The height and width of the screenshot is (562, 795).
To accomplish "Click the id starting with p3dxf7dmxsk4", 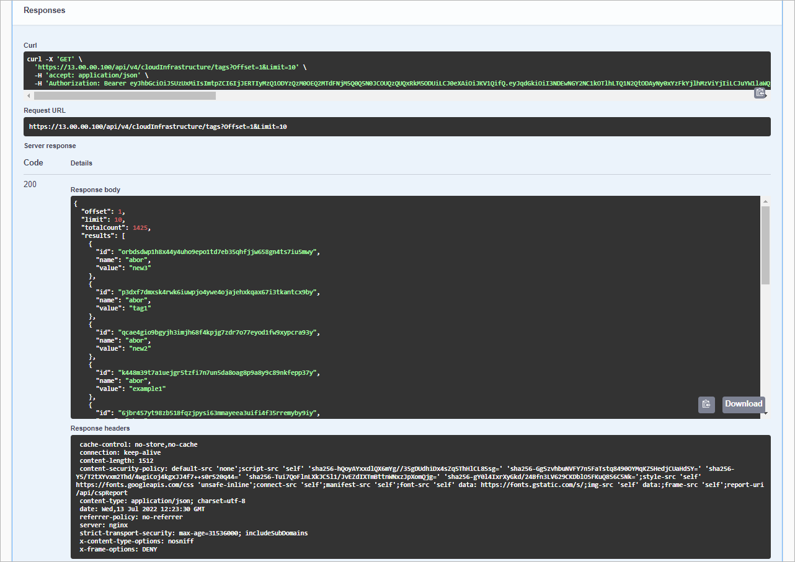I will pyautogui.click(x=218, y=292).
